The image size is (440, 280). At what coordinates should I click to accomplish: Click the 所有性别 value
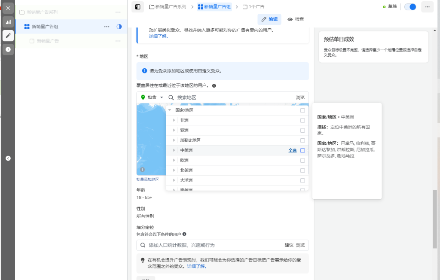coord(145,216)
